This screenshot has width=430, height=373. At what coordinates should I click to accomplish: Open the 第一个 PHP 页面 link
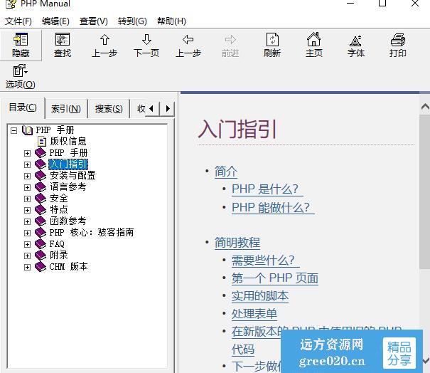[x=274, y=278]
